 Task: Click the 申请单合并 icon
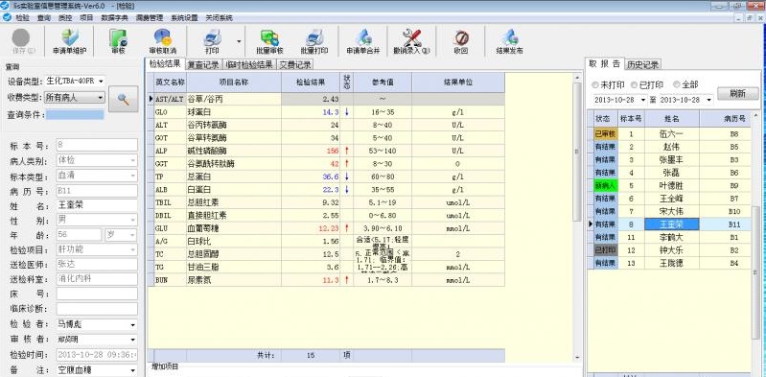click(363, 37)
